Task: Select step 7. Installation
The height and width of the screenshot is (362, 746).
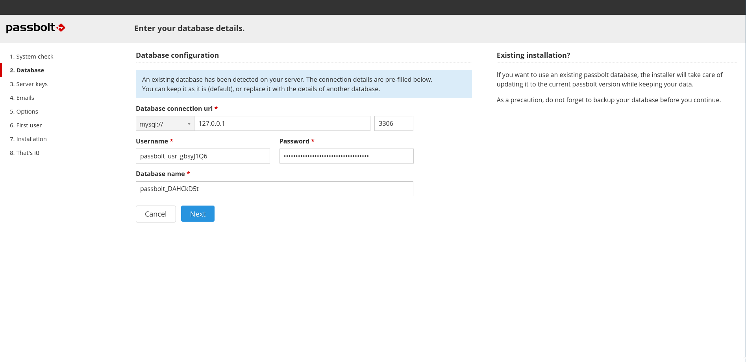Action: (x=28, y=139)
